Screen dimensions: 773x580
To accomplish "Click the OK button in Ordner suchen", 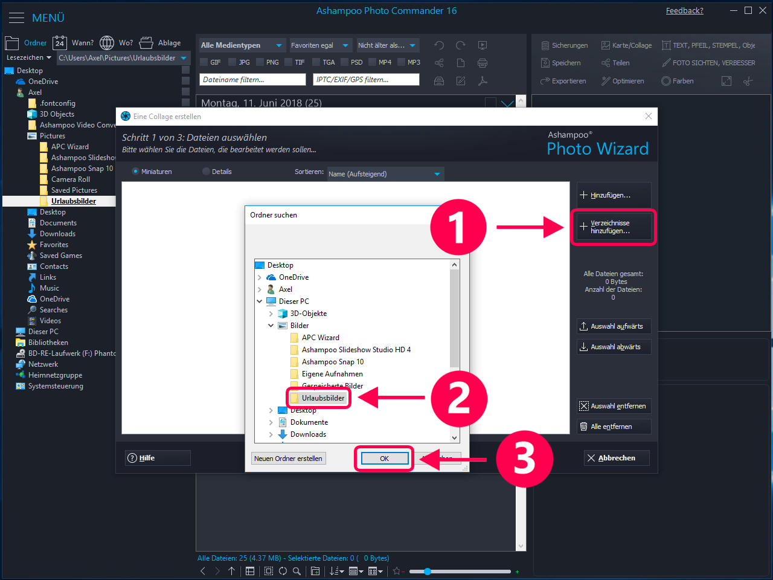I will click(x=385, y=459).
